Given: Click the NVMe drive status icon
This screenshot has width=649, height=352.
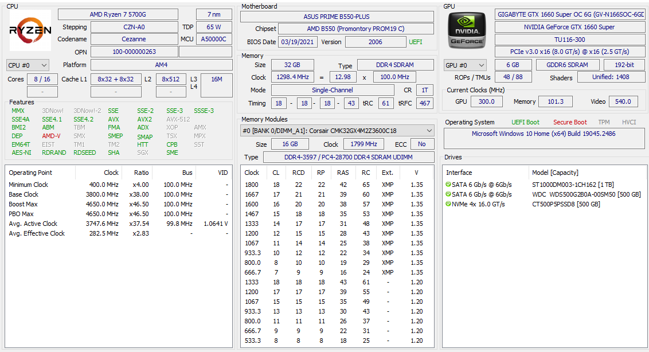Looking at the screenshot, I should coord(448,204).
